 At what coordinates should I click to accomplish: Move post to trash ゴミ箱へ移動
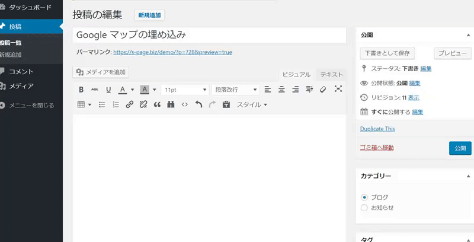tap(377, 148)
